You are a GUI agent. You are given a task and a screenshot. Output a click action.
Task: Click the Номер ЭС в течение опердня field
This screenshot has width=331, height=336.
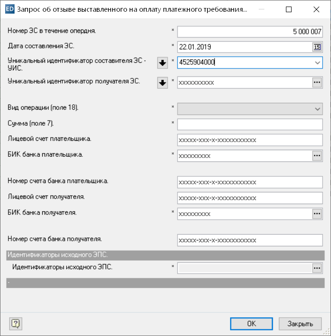[249, 31]
